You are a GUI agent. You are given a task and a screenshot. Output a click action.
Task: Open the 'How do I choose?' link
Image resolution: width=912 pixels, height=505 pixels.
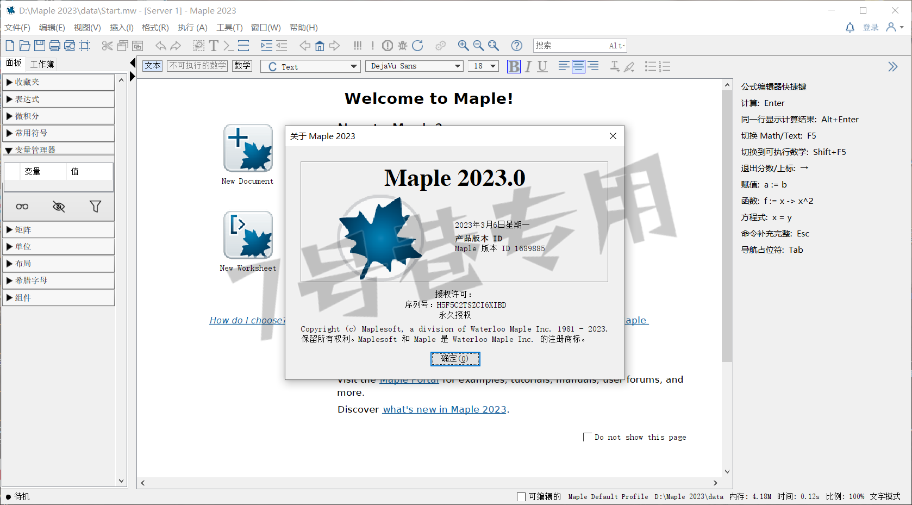247,320
